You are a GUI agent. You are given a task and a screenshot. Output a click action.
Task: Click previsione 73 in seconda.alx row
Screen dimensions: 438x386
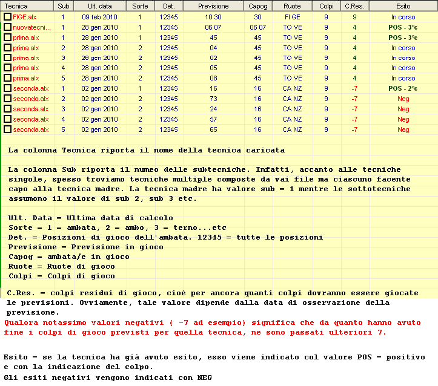point(213,99)
